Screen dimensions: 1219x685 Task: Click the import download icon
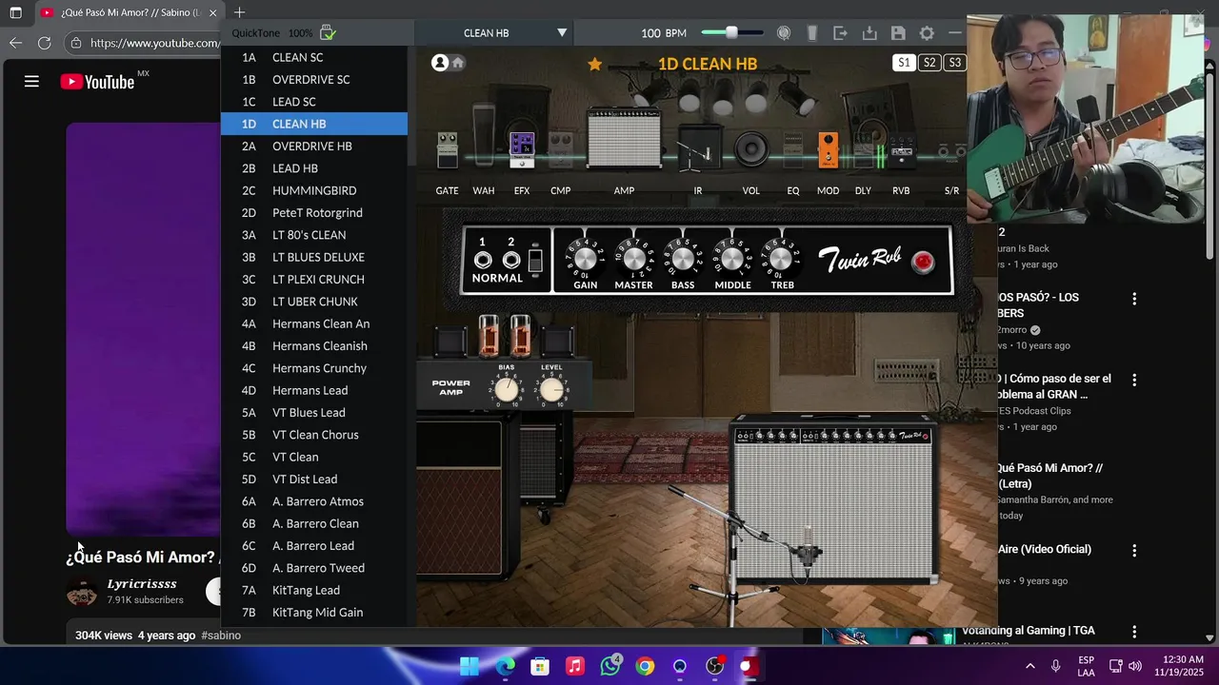point(869,33)
